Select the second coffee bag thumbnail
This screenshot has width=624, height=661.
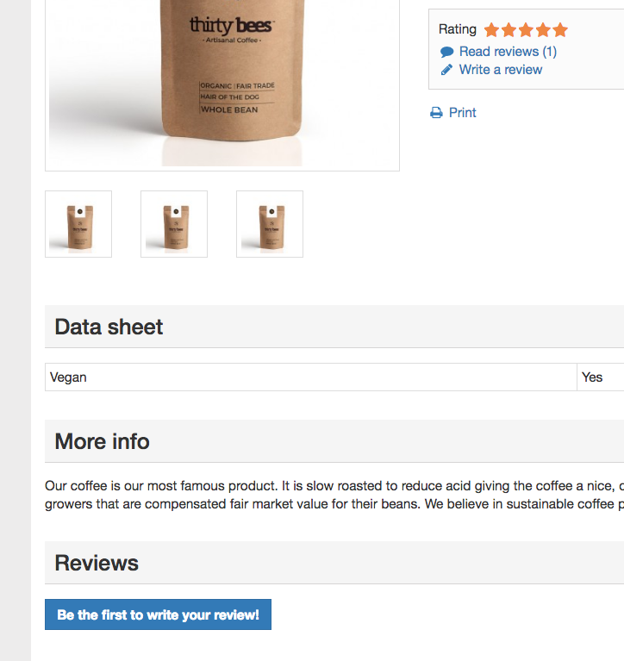[x=174, y=224]
